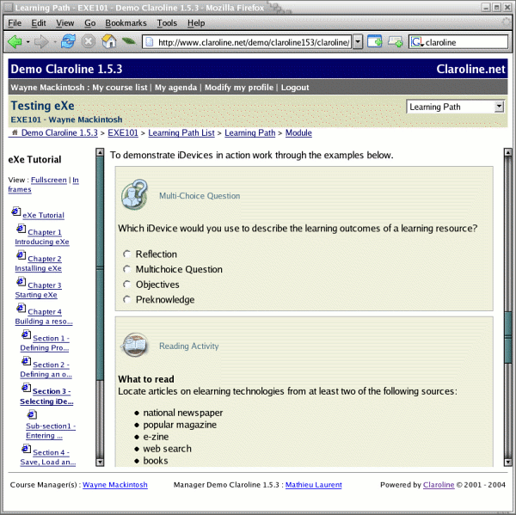The width and height of the screenshot is (516, 515).
Task: Open the Mathieu Laurent link
Action: click(x=314, y=484)
